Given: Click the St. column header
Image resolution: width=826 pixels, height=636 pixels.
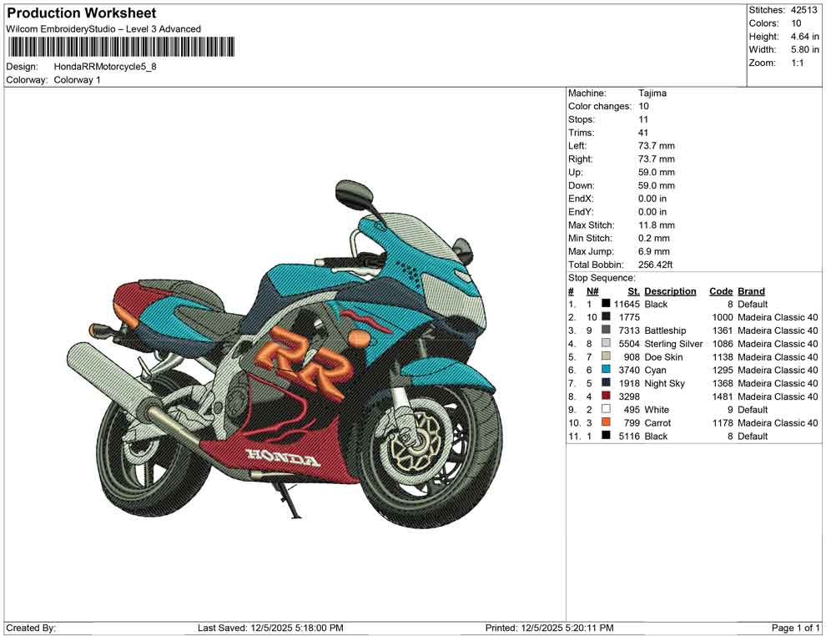Looking at the screenshot, I should pyautogui.click(x=633, y=290).
